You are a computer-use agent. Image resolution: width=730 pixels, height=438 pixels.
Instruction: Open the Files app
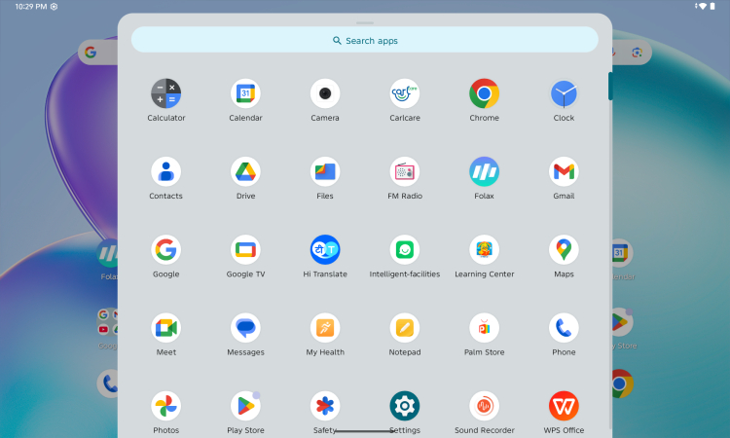325,171
